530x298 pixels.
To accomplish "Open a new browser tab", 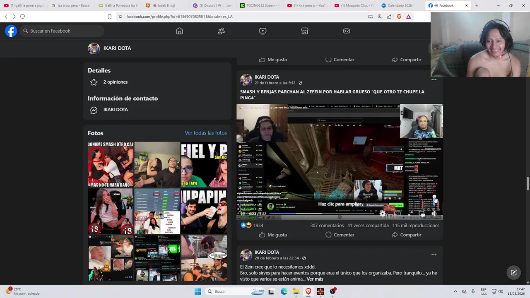I will pos(477,5).
